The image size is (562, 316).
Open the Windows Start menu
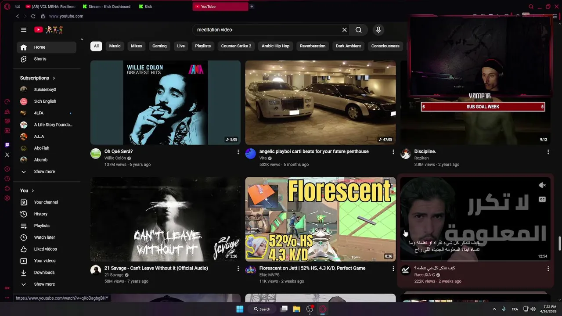point(240,309)
